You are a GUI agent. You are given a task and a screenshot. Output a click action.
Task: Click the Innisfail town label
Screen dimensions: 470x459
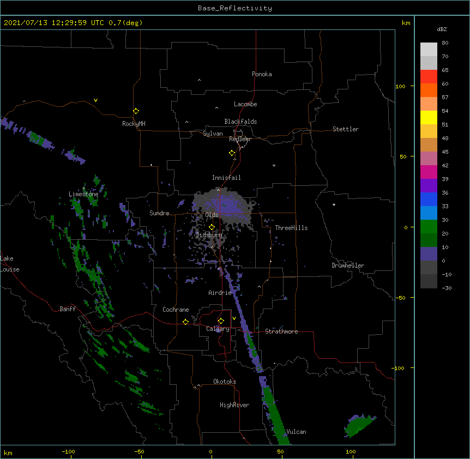[226, 178]
